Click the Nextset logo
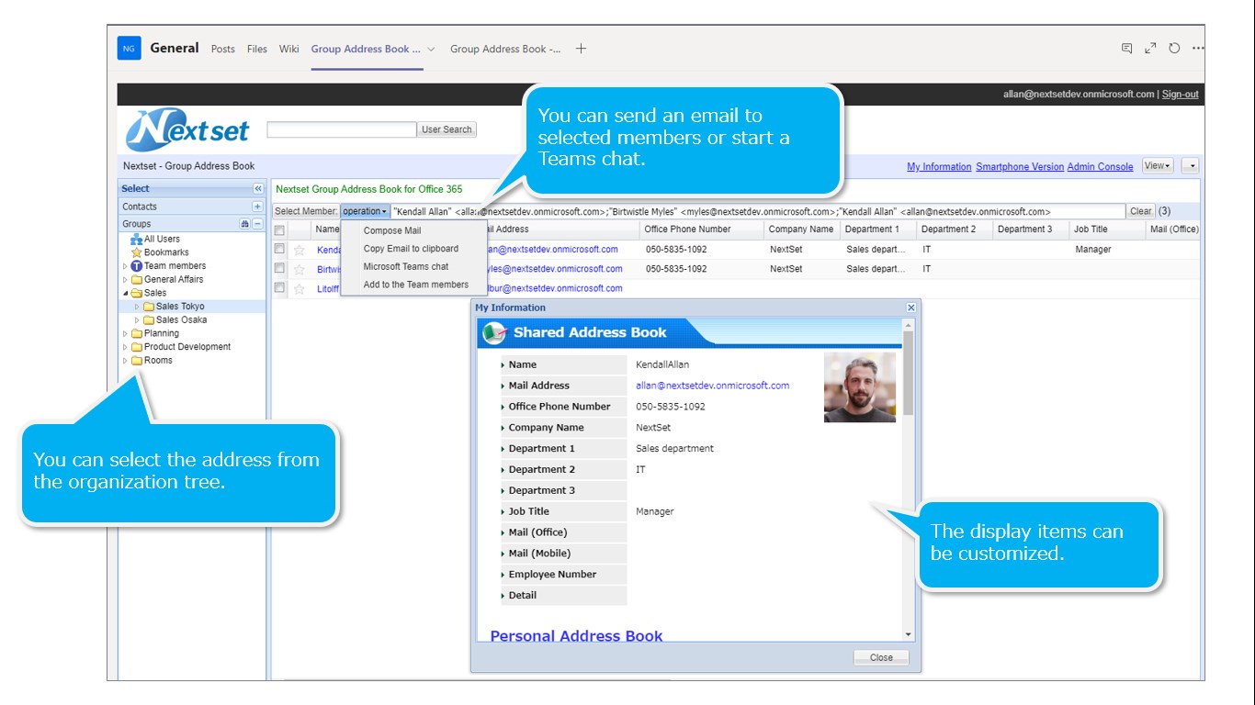The image size is (1255, 705). 187,130
